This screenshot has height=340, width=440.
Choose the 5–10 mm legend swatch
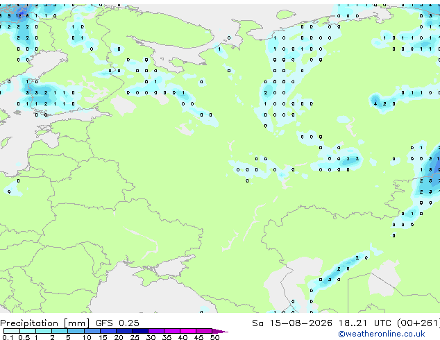click(x=76, y=331)
